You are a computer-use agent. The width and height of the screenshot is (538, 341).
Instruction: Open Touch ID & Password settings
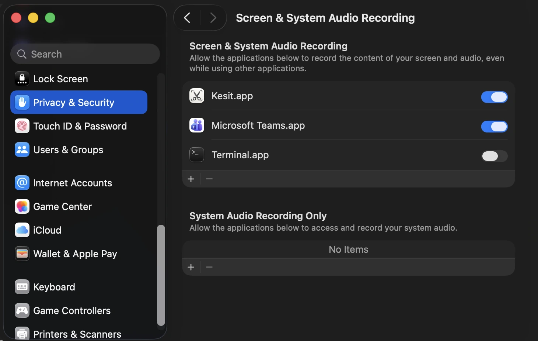pyautogui.click(x=79, y=126)
